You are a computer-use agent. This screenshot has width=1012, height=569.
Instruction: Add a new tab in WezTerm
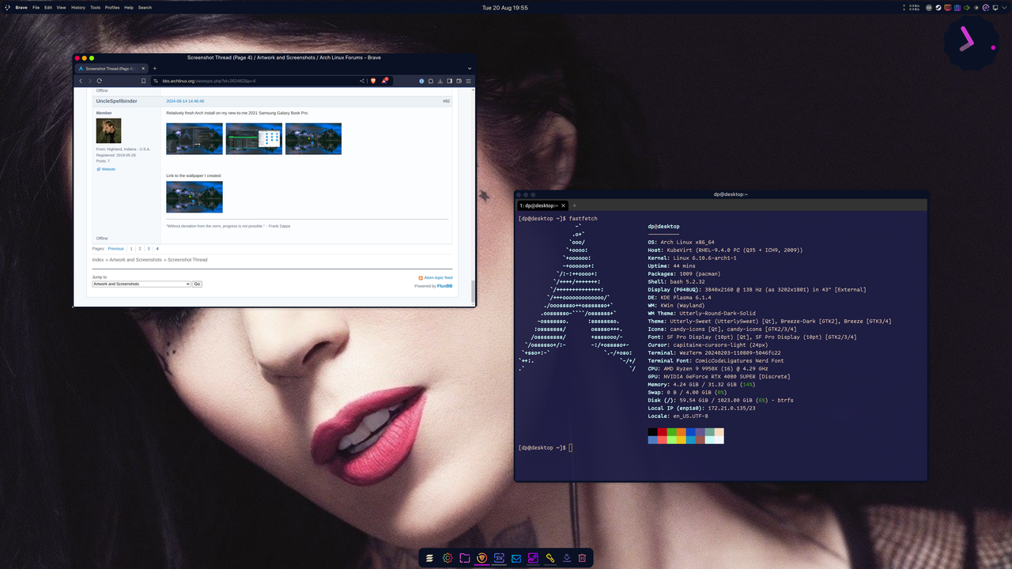(x=574, y=205)
